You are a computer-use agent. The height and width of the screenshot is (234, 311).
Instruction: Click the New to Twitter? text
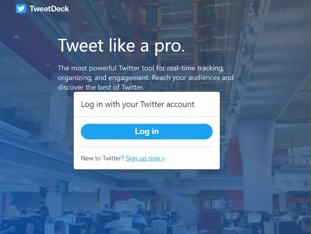click(102, 158)
